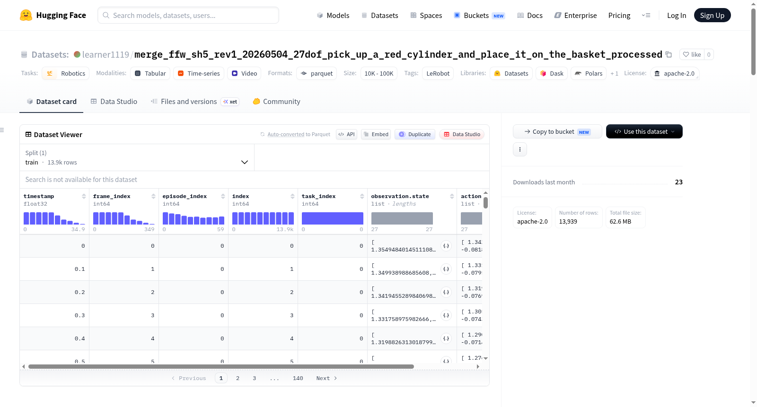
Task: Expand the Split train dropdown
Action: click(x=137, y=157)
